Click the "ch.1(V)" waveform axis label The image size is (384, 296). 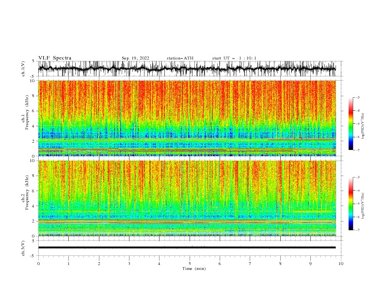point(23,69)
